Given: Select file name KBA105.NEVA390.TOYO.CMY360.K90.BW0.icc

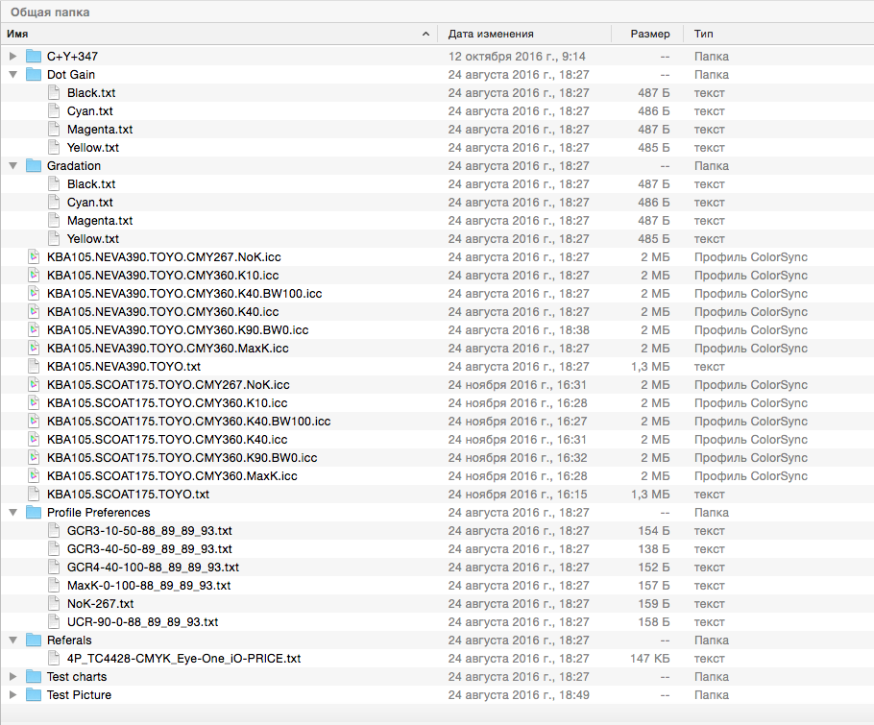Looking at the screenshot, I should coord(178,330).
